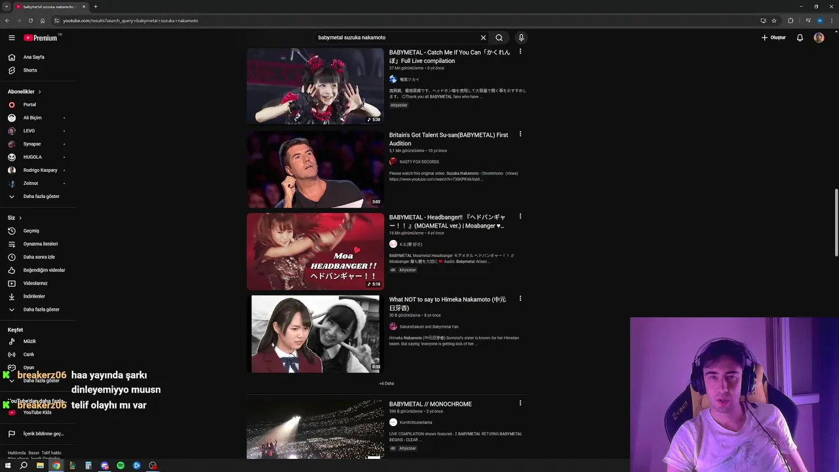The height and width of the screenshot is (472, 839).
Task: Open the HUGOLA channel subscription
Action: coord(37,157)
